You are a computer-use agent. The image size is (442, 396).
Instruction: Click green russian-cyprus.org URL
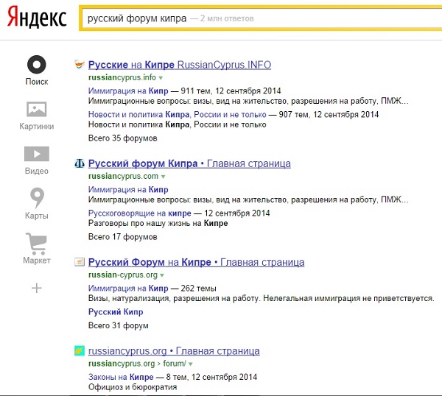pyautogui.click(x=122, y=275)
